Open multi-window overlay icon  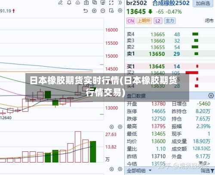[95, 3]
